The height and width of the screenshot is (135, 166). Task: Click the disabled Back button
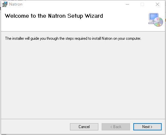pyautogui.click(x=116, y=127)
